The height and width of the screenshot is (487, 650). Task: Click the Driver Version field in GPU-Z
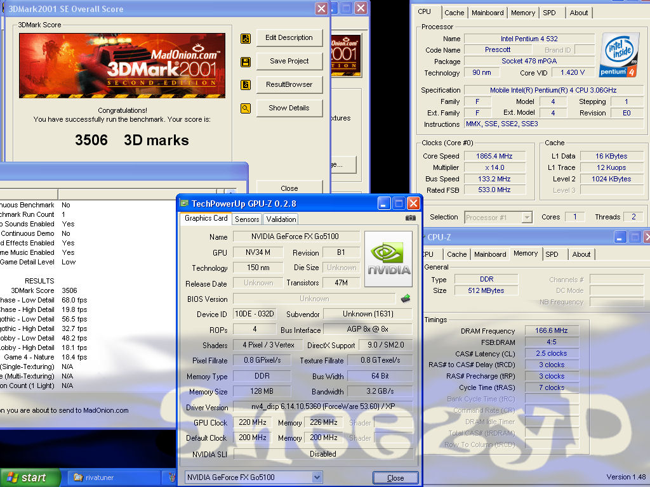coord(323,406)
